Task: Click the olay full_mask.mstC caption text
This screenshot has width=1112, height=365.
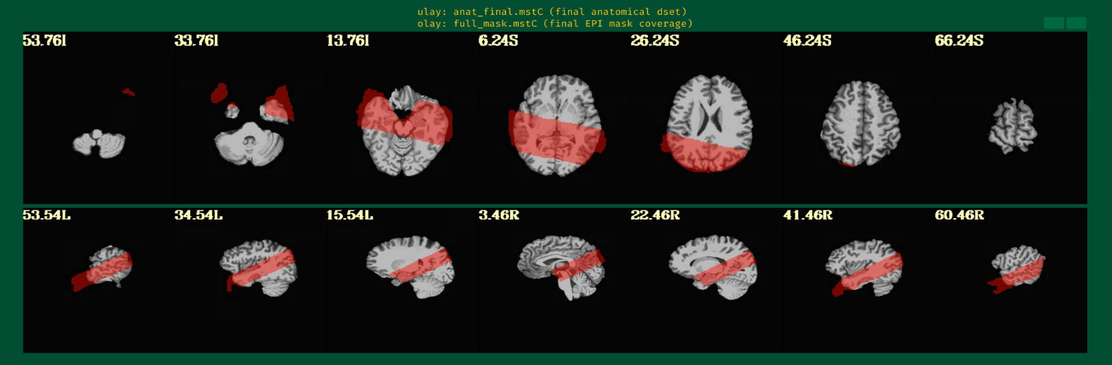Action: 555,23
